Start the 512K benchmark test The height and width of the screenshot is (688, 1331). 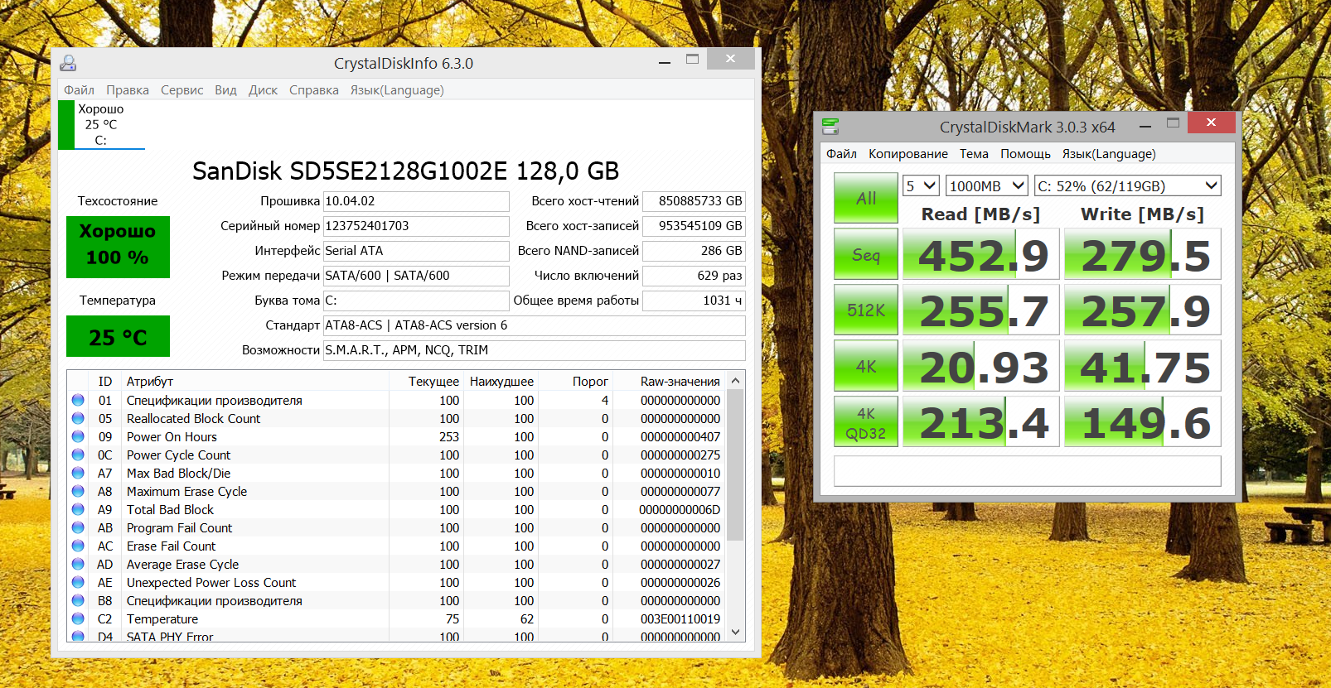point(866,310)
